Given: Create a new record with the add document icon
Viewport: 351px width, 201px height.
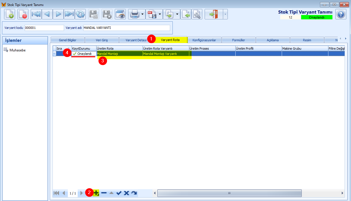Looking at the screenshot, I should pos(10,14).
